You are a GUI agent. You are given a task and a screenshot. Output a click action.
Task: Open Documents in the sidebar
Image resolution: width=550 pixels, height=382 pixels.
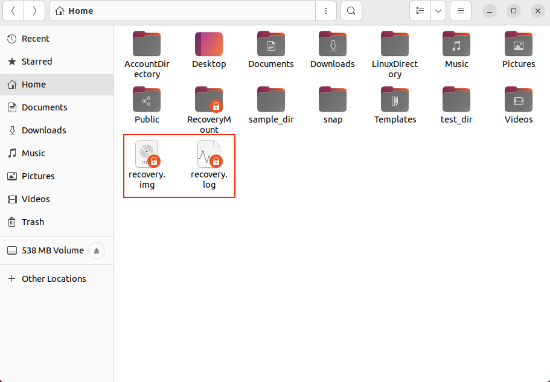pyautogui.click(x=57, y=107)
